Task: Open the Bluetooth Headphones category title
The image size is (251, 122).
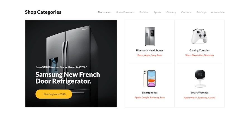Action: click(150, 50)
